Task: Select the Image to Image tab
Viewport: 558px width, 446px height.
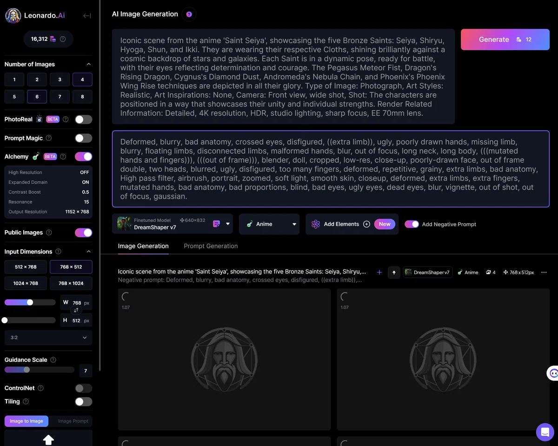Action: [x=27, y=421]
